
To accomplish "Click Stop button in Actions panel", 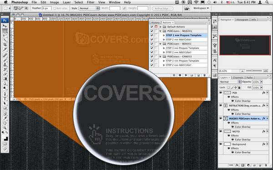I will 174,75.
